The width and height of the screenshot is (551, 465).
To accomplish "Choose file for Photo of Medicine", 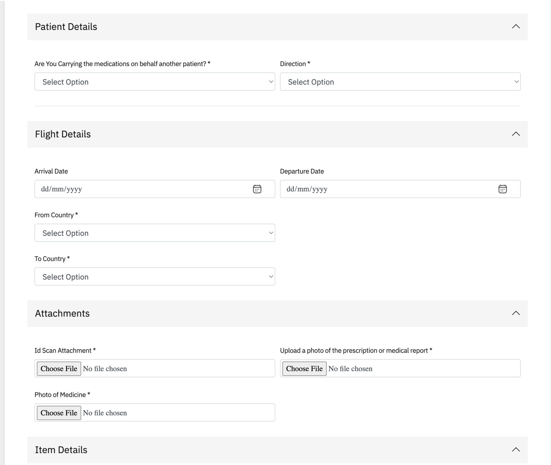I will coord(59,413).
